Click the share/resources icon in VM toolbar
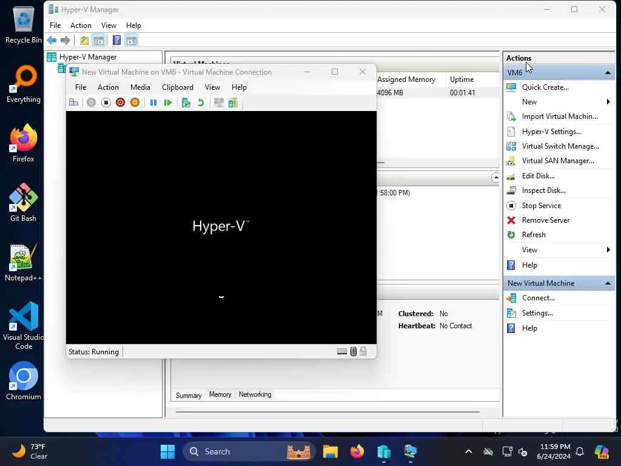The image size is (621, 466). 233,103
